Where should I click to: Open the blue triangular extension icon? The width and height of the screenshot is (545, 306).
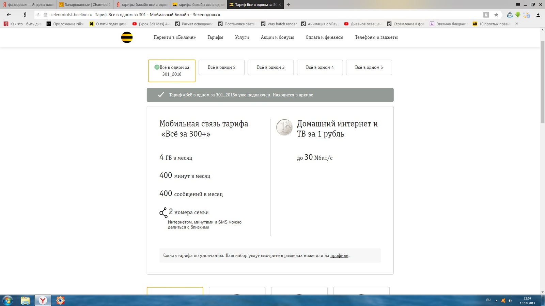coord(510,15)
